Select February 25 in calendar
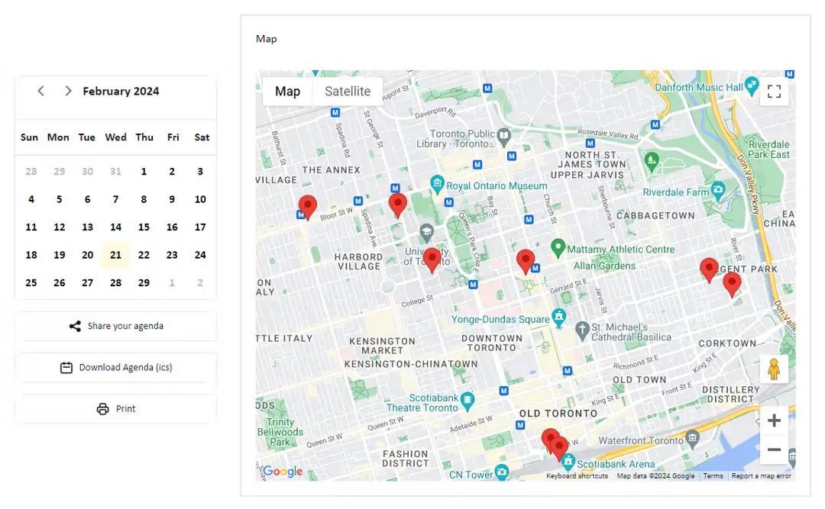The width and height of the screenshot is (825, 509). coord(31,283)
